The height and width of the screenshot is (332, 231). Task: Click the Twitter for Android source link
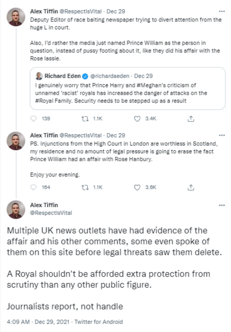104,321
